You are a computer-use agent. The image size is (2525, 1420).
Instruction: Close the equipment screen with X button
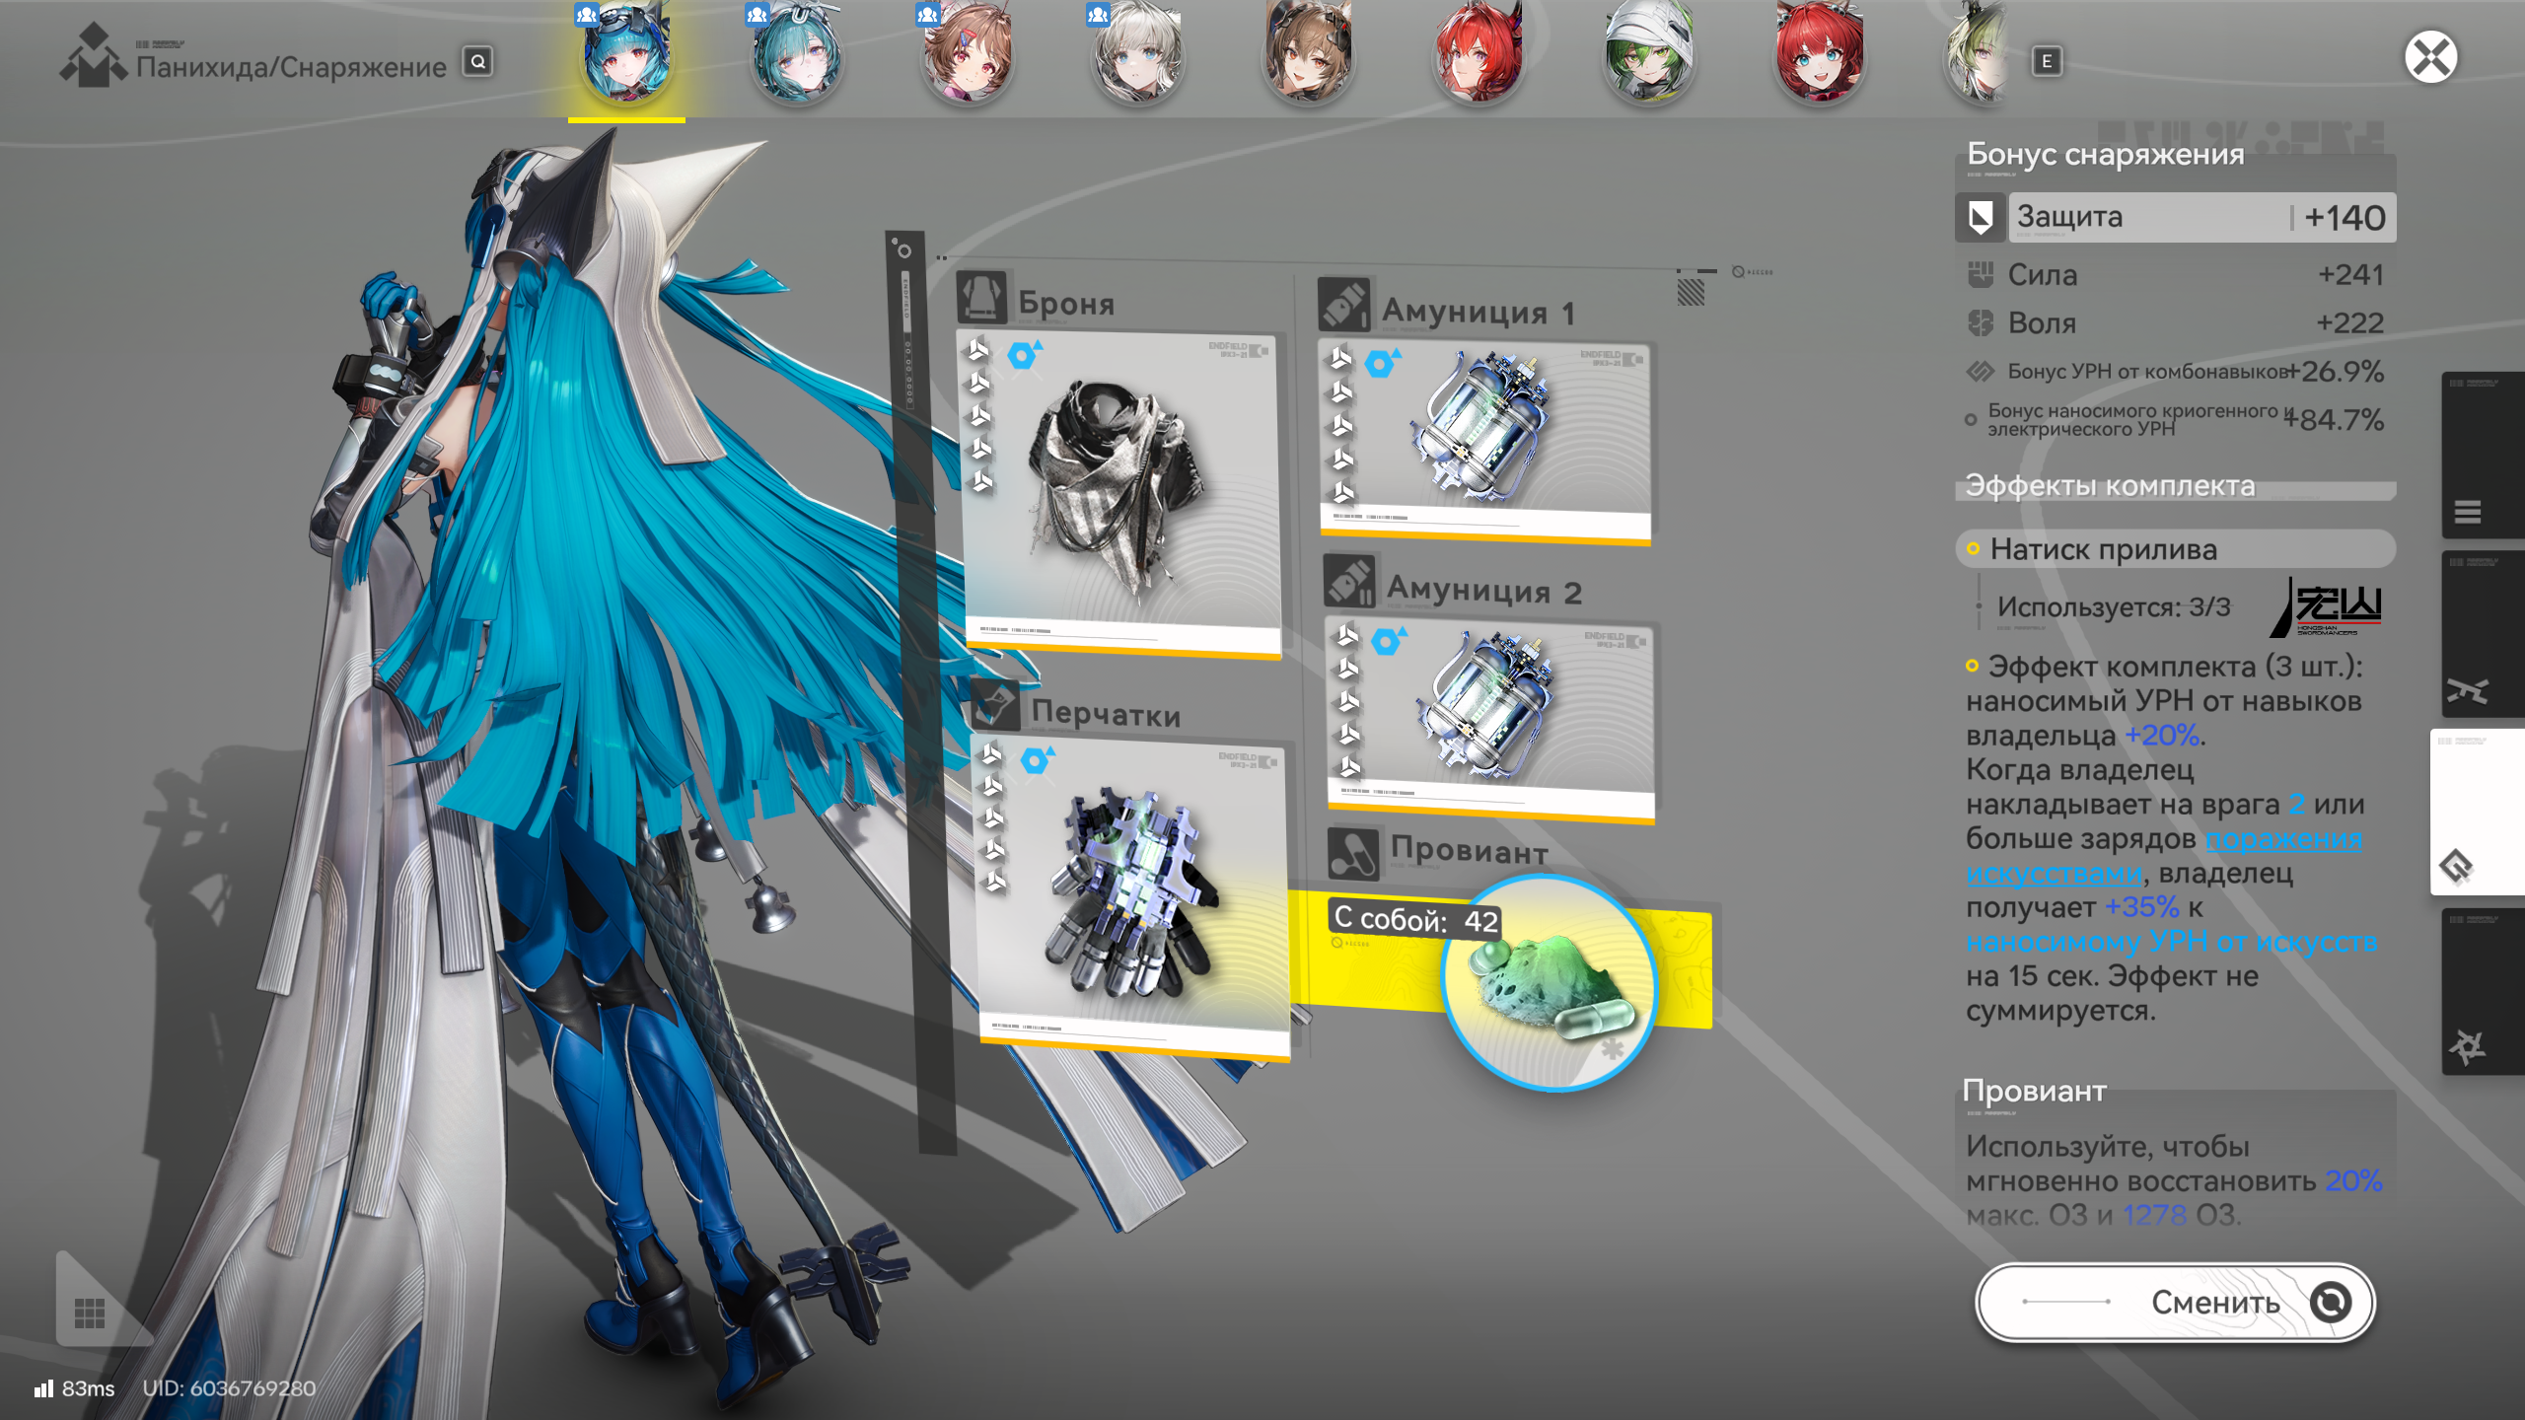pos(2429,58)
